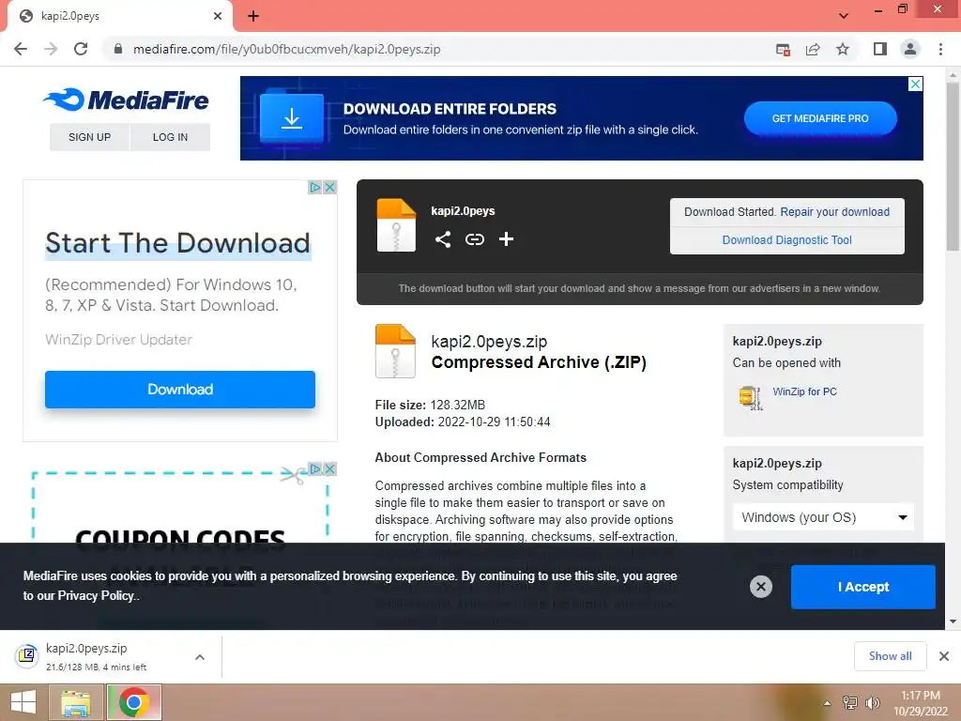Click the WinZip program icon

[751, 397]
